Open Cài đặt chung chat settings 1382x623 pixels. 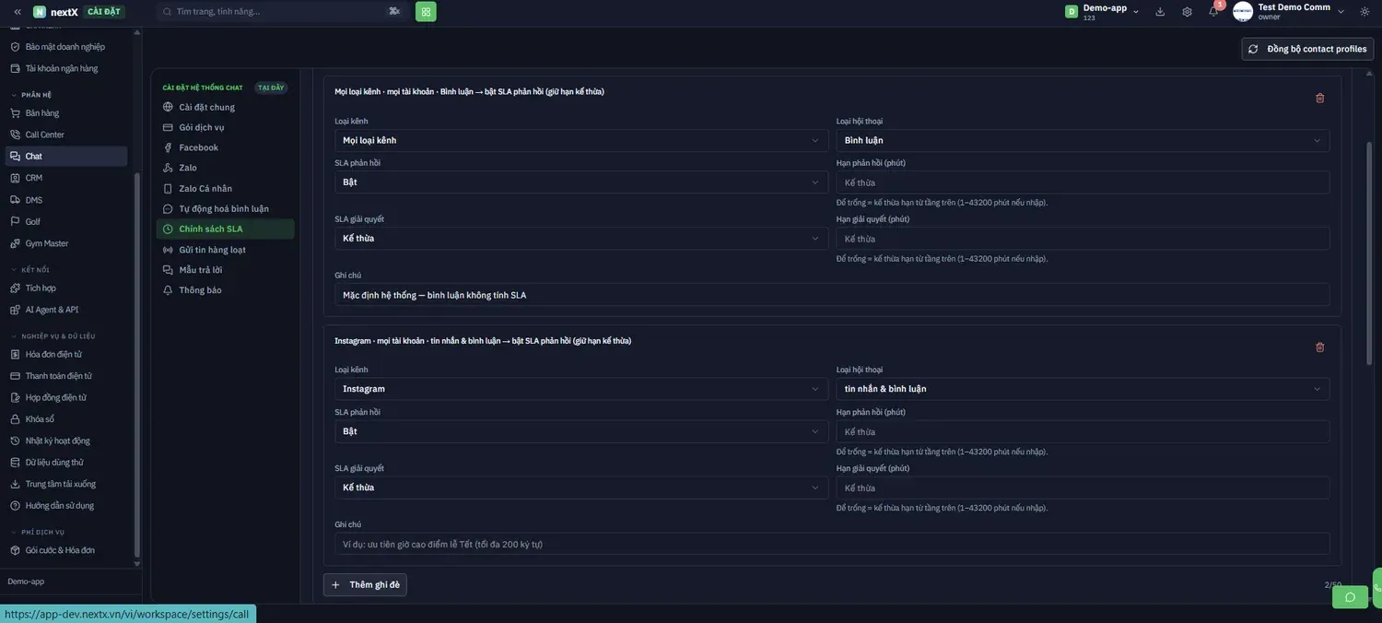[225, 107]
